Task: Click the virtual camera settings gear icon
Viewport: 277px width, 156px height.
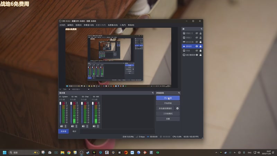Action: click(178, 108)
